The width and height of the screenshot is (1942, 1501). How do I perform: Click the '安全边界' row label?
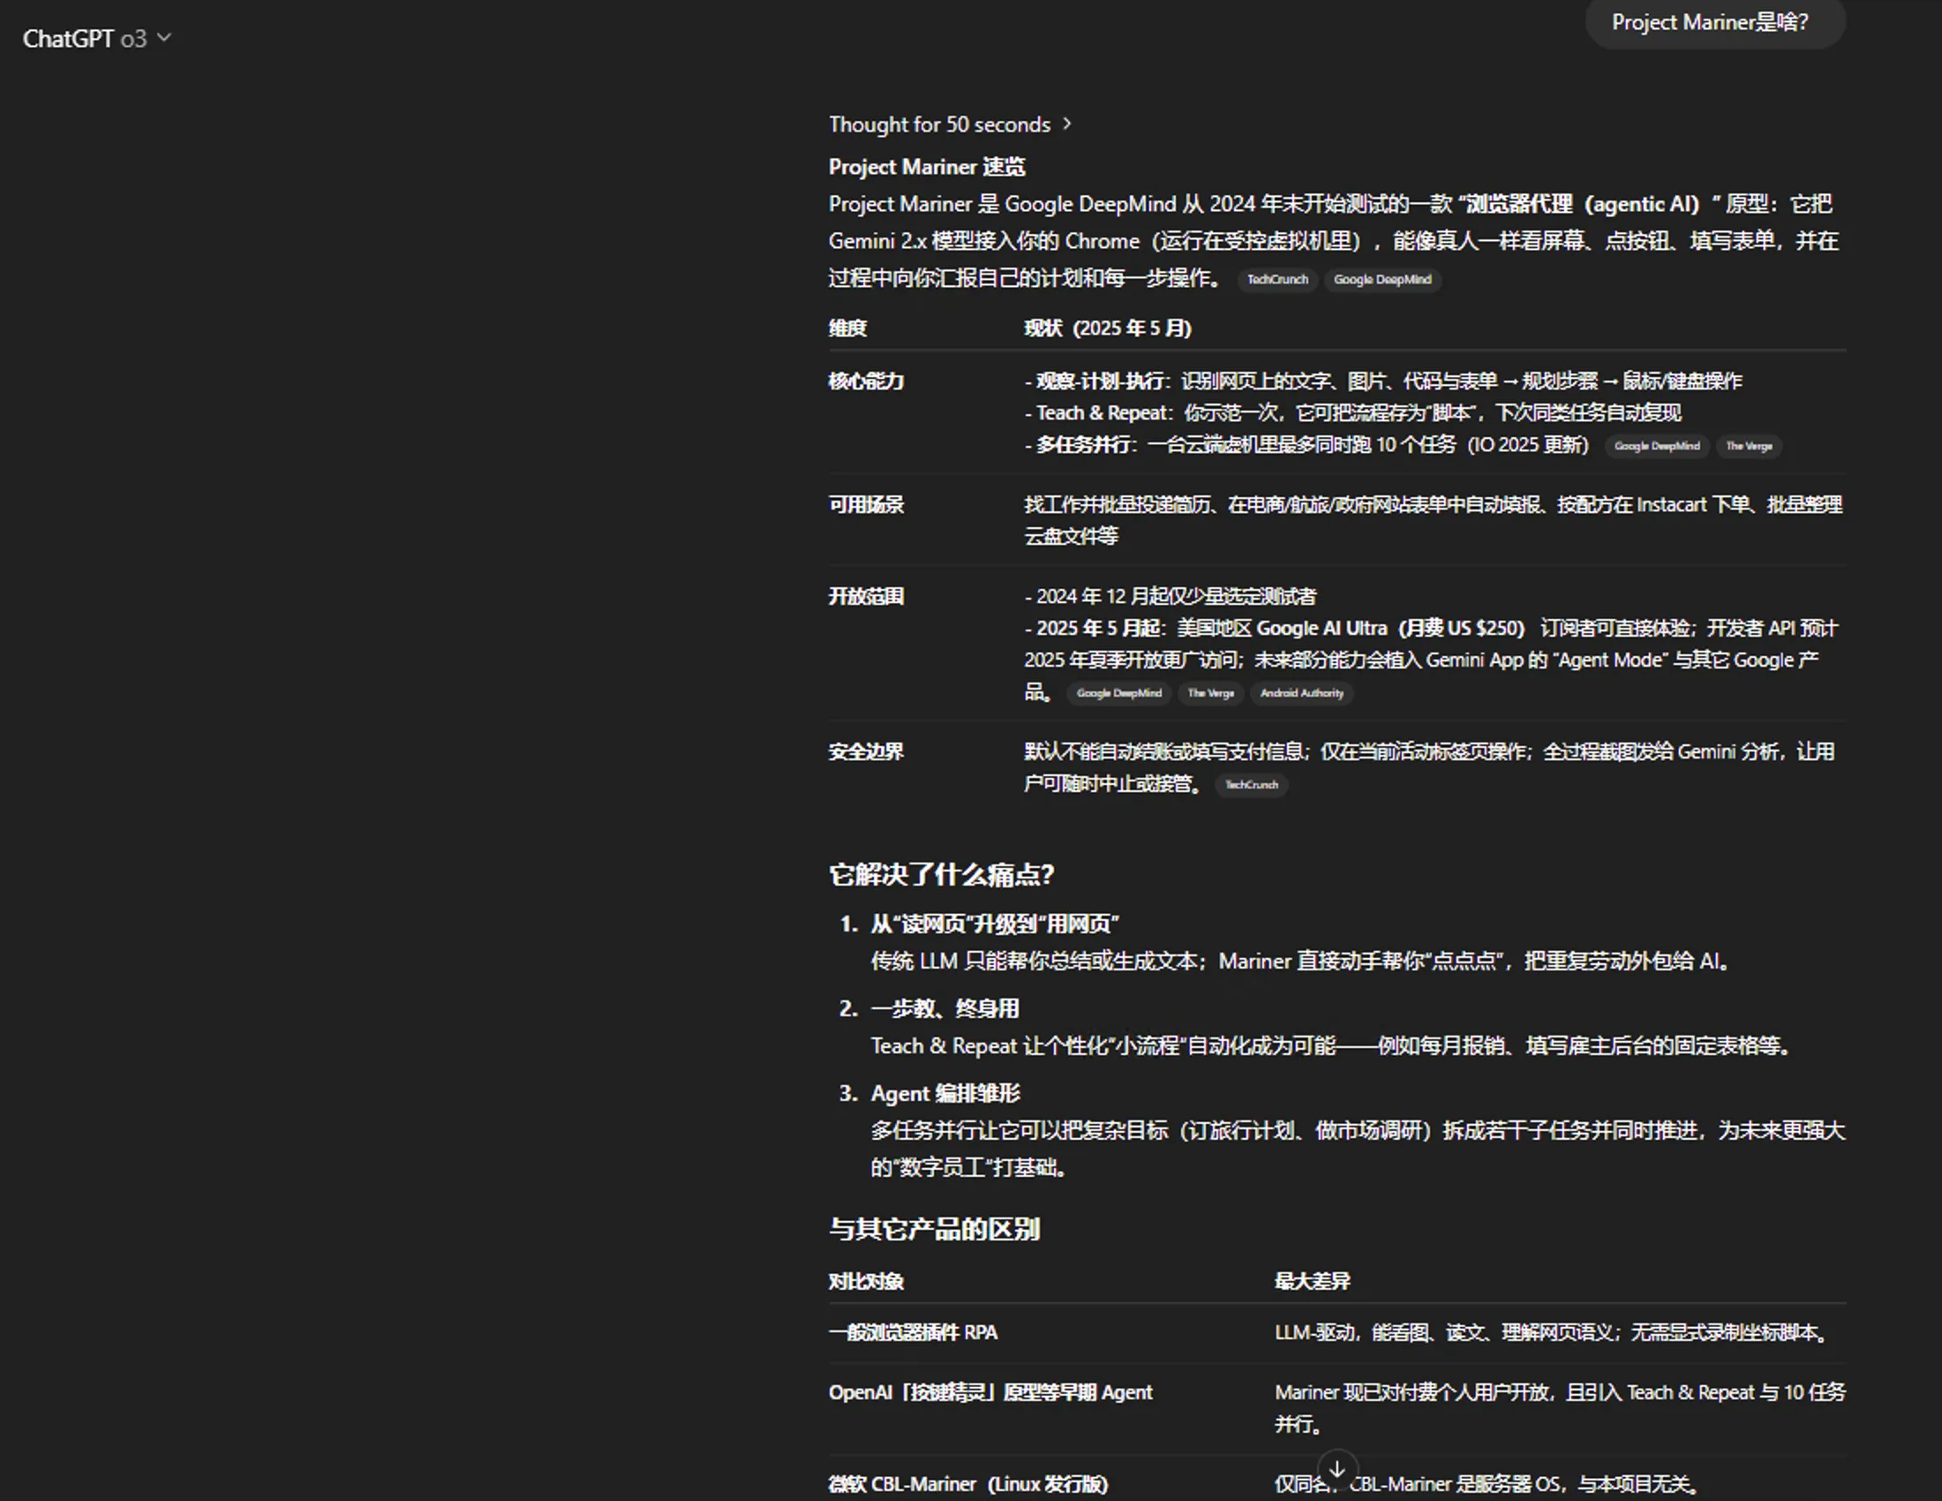point(866,752)
